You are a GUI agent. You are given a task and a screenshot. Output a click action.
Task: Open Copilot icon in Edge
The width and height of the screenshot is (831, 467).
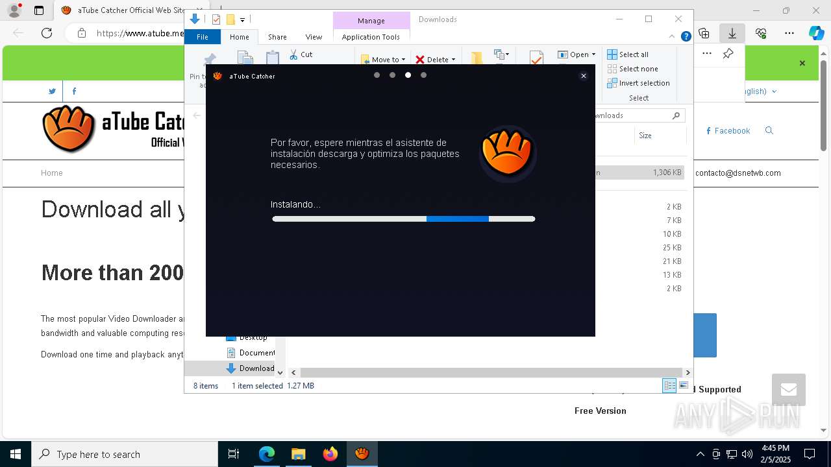816,33
